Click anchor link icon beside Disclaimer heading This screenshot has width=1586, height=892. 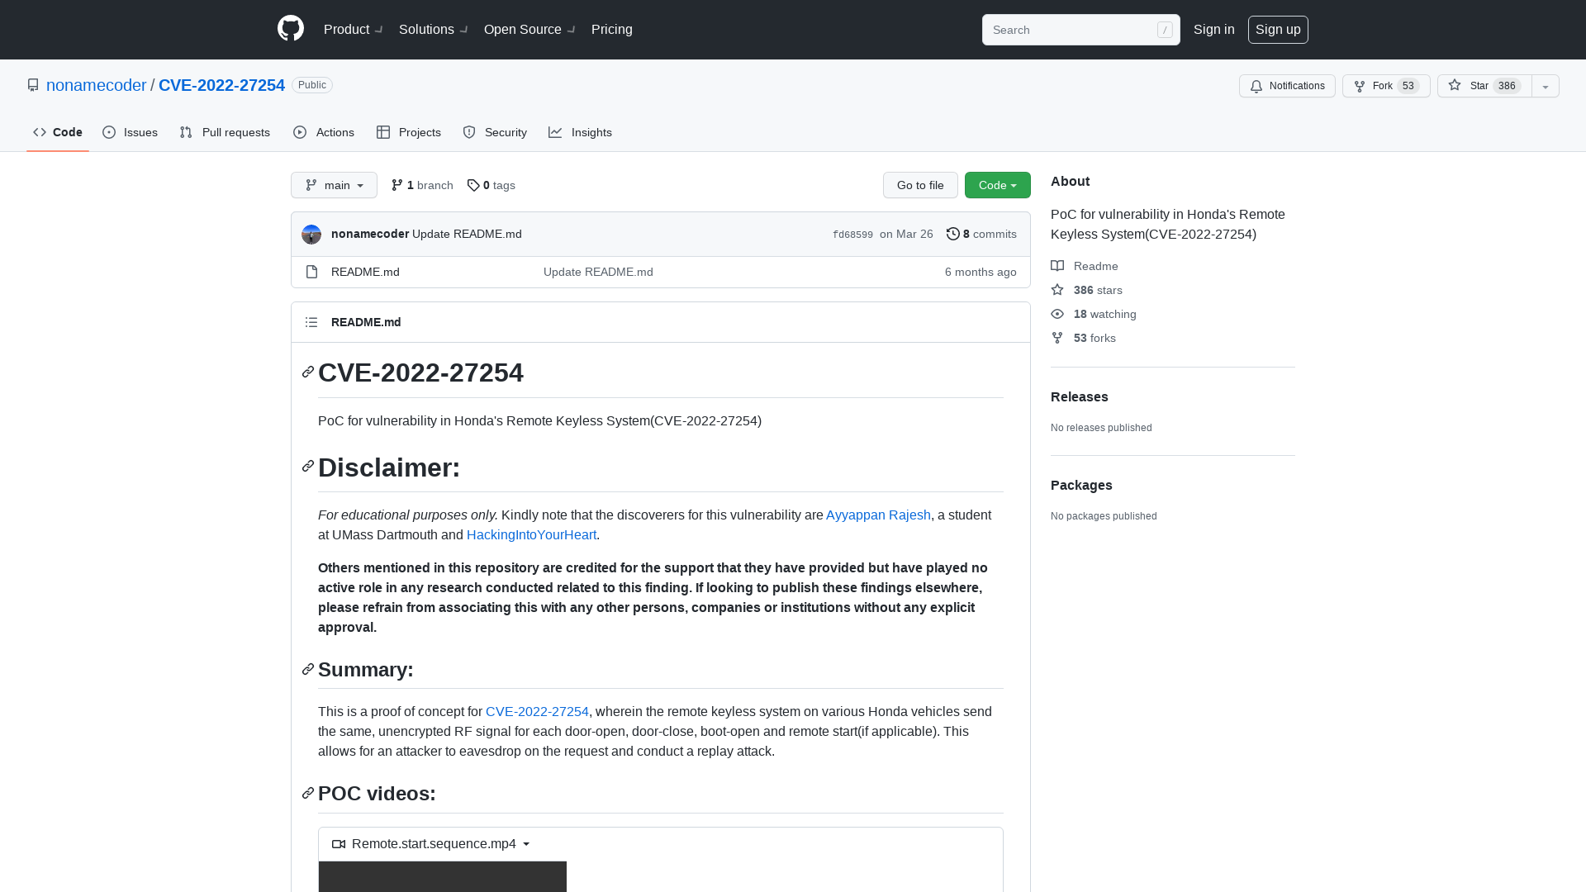pyautogui.click(x=308, y=467)
